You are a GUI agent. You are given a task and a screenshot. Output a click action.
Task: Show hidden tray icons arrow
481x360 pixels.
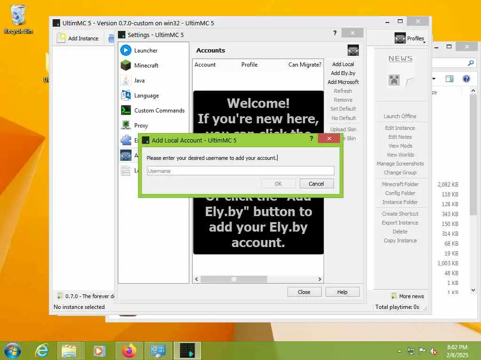[x=399, y=351]
